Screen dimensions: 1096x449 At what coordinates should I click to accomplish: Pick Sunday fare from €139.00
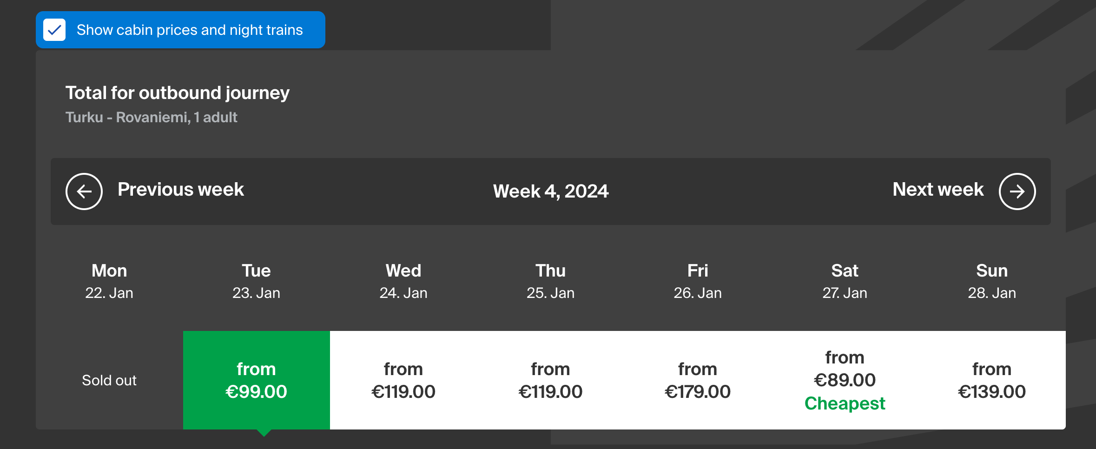point(991,380)
